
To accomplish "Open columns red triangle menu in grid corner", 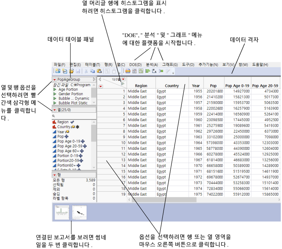I will [x=123, y=79].
